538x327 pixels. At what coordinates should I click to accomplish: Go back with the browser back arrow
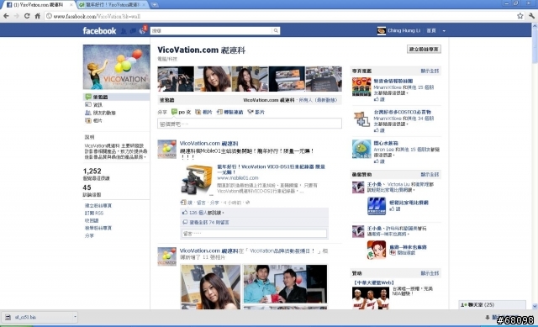pos(6,16)
